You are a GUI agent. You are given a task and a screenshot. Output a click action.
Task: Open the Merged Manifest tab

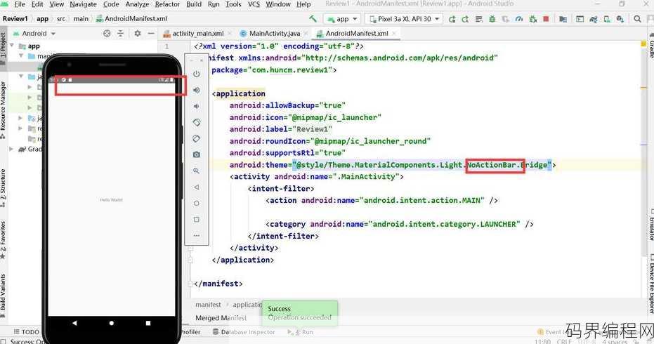tap(221, 318)
